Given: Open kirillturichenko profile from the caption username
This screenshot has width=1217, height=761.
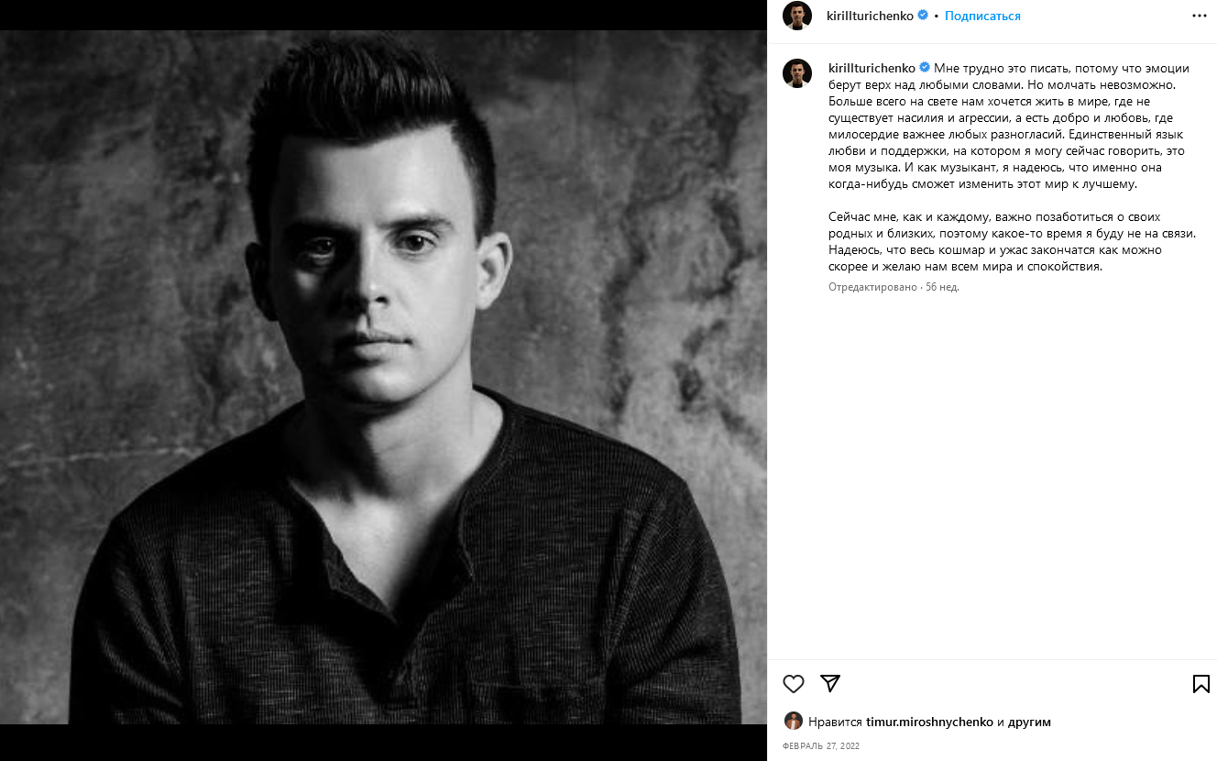Looking at the screenshot, I should tap(872, 68).
